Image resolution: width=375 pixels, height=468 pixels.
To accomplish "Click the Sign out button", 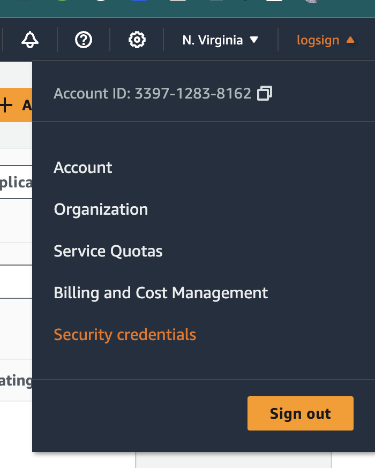I will pos(301,413).
